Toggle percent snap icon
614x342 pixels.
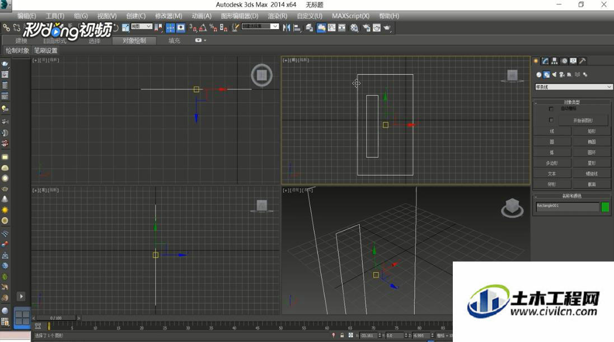[213, 27]
